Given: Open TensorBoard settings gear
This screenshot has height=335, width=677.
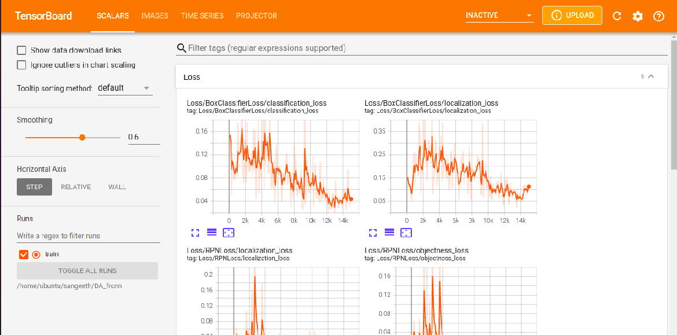Looking at the screenshot, I should (x=638, y=16).
